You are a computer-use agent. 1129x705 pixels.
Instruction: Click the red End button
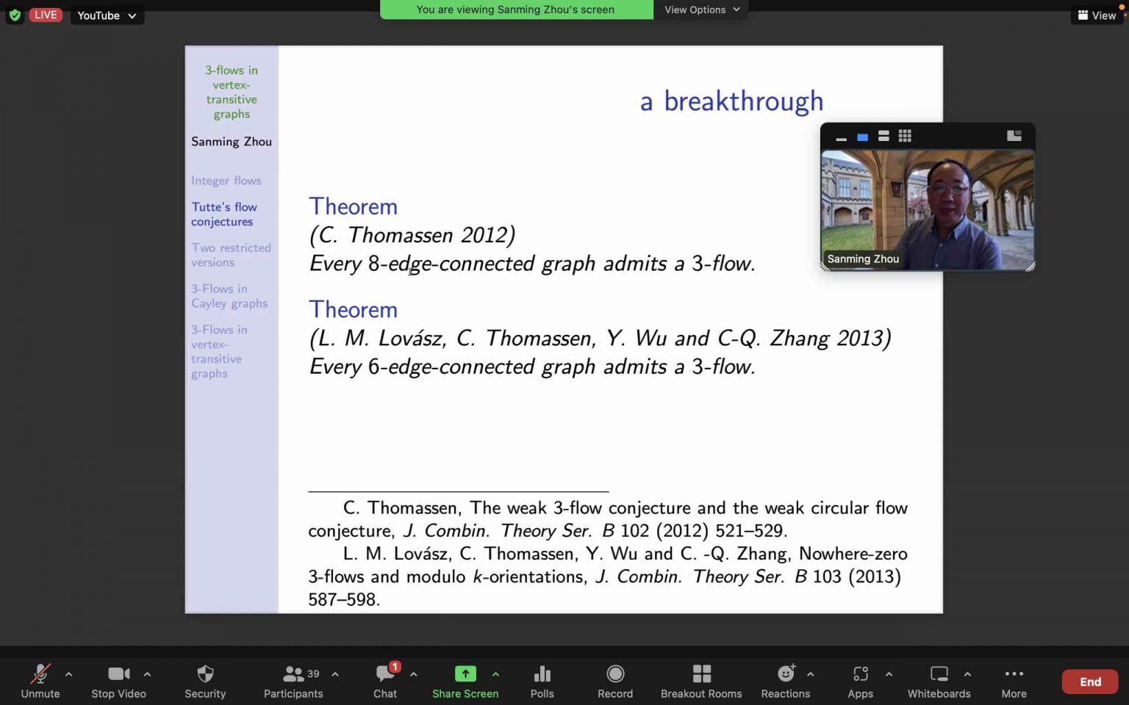1089,681
